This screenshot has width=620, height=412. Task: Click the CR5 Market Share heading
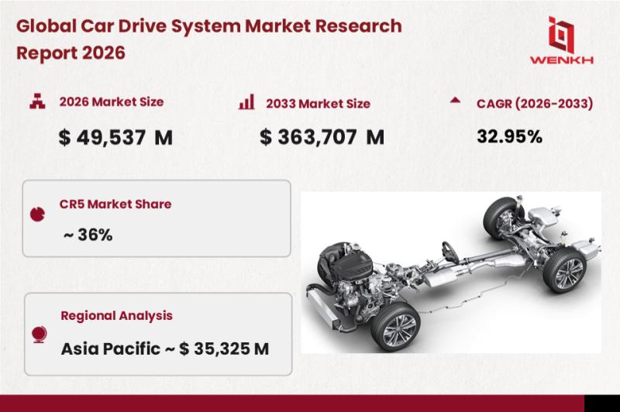(x=115, y=204)
